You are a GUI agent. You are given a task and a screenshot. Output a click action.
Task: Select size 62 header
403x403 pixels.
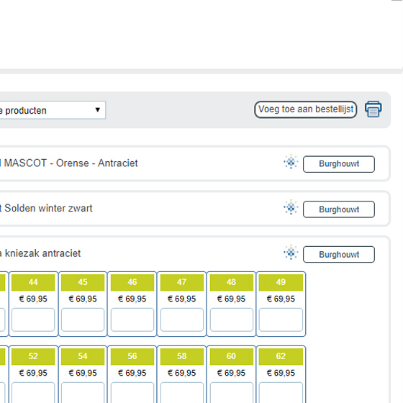click(x=281, y=356)
